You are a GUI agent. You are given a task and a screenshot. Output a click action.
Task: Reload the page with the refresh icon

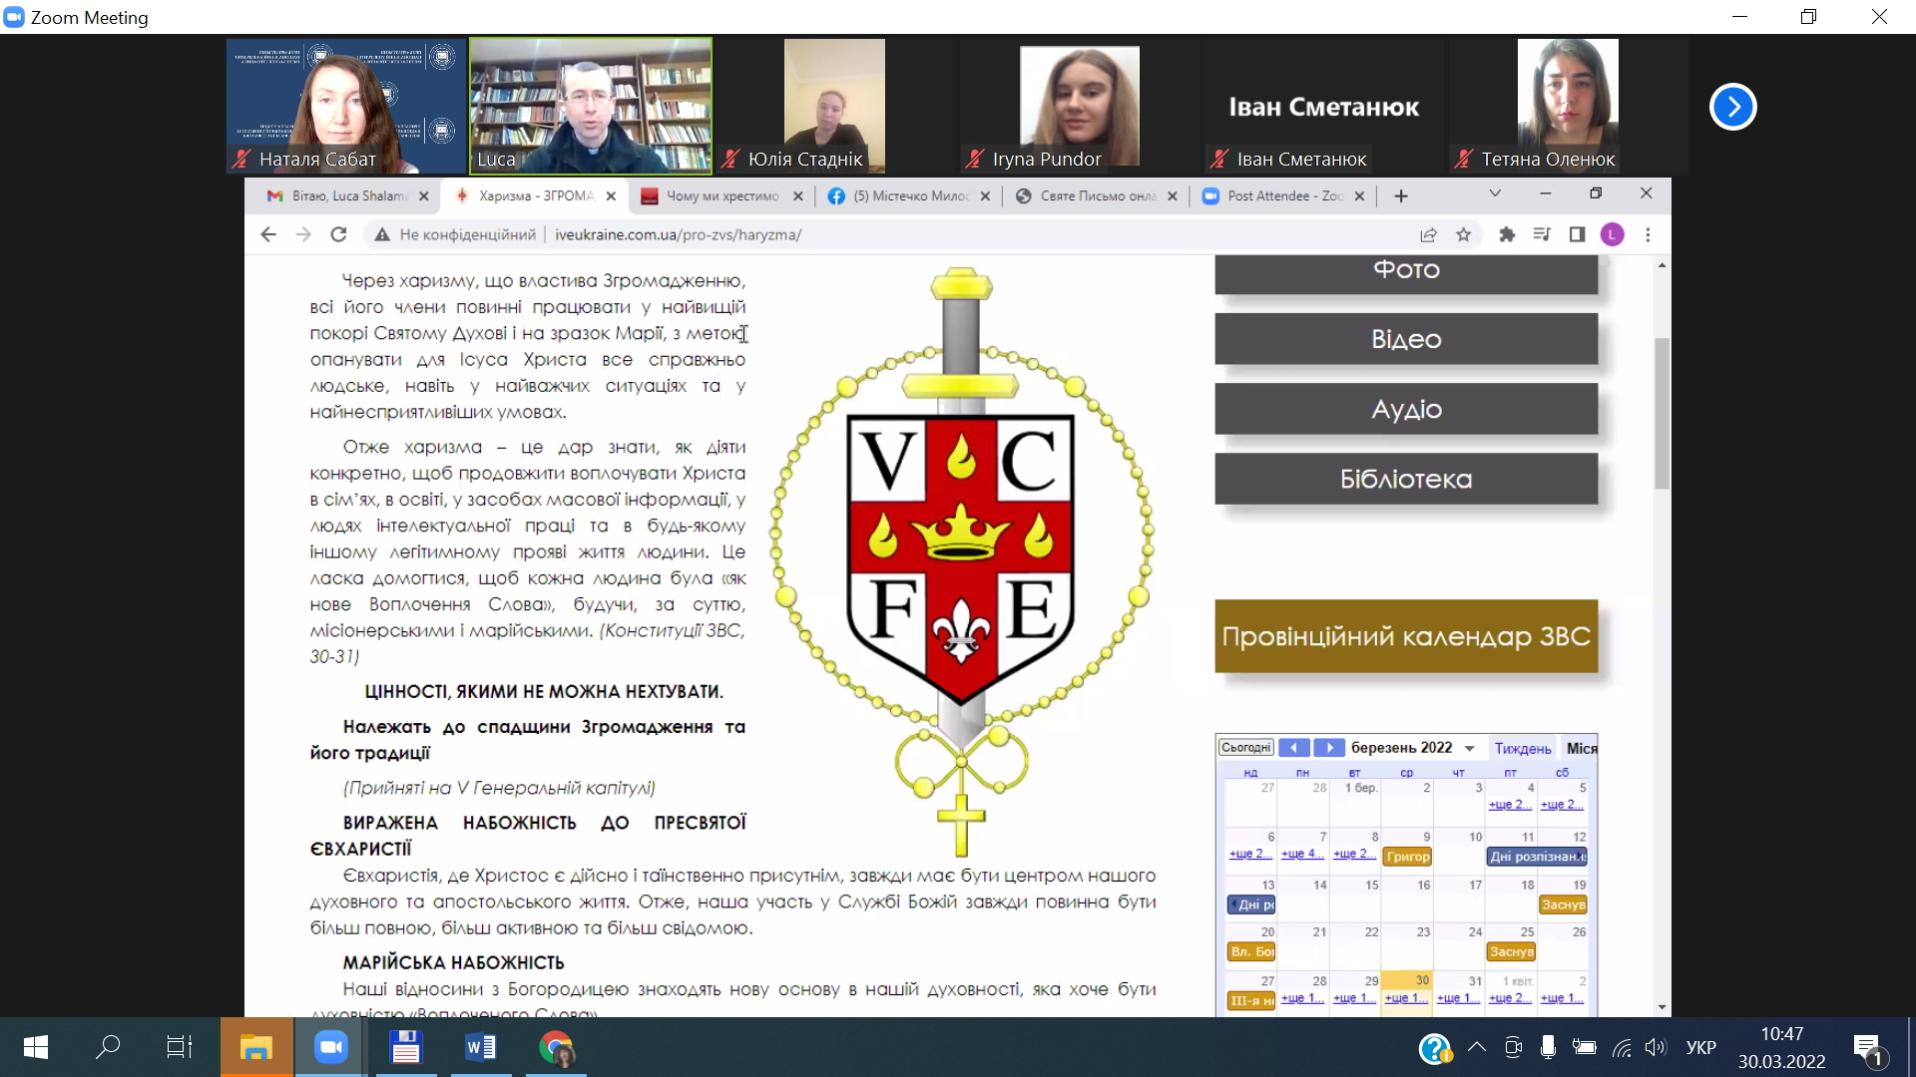[x=338, y=234]
